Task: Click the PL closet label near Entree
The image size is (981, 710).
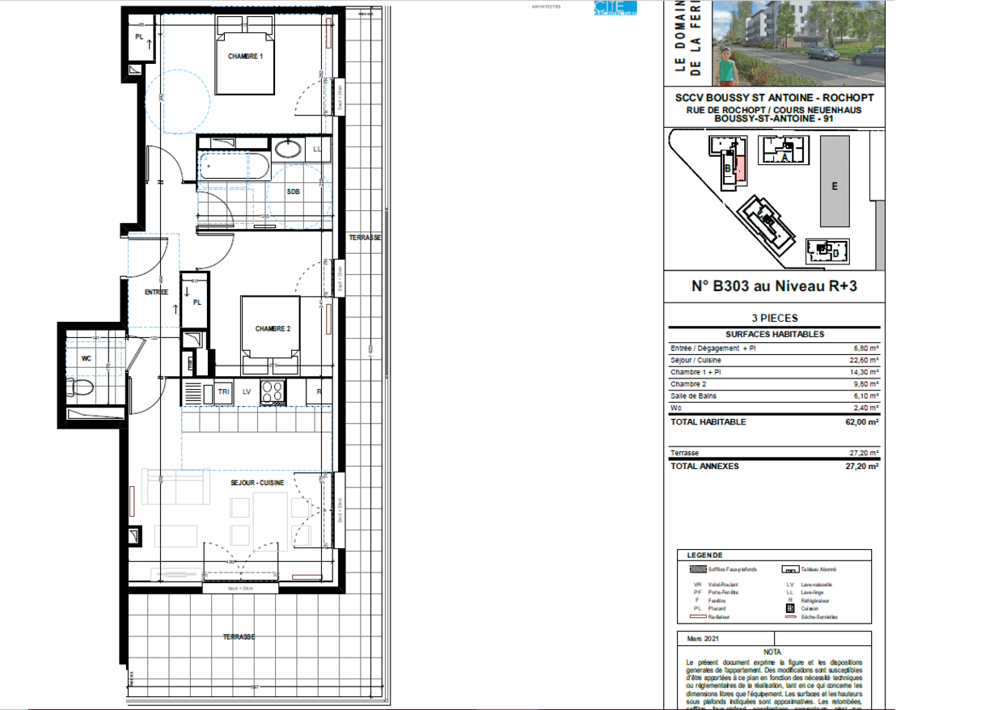Action: pos(197,302)
